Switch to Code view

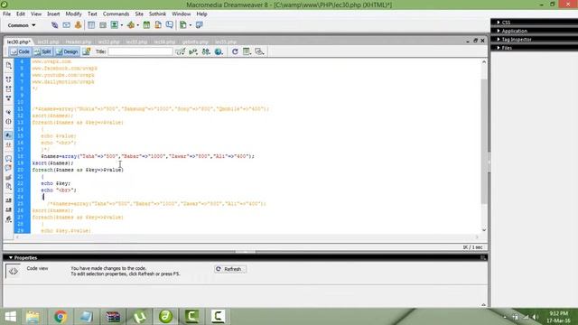pos(20,52)
